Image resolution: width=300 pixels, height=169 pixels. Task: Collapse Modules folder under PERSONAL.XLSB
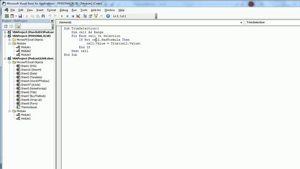[9, 44]
